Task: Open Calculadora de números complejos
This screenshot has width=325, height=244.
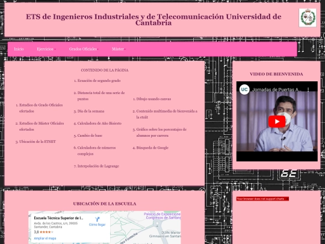Action: click(x=96, y=151)
